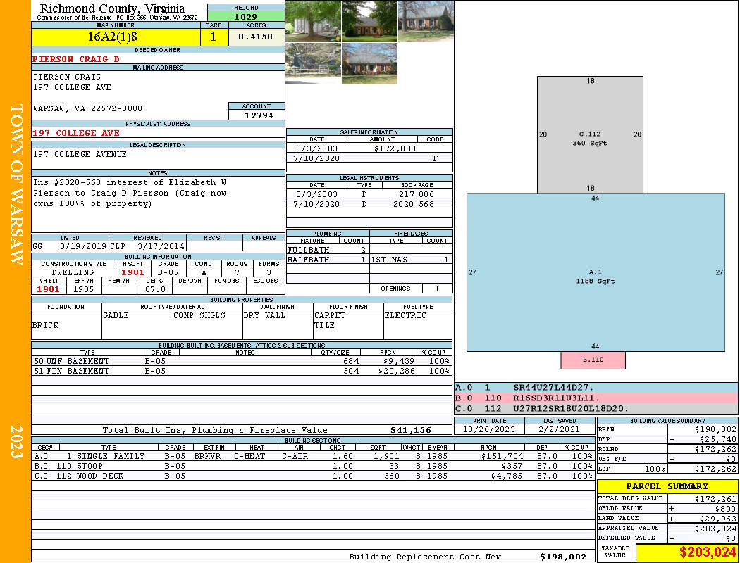Click deeded owner name PIERSON CRAIG D
740x563 pixels.
pyautogui.click(x=76, y=59)
